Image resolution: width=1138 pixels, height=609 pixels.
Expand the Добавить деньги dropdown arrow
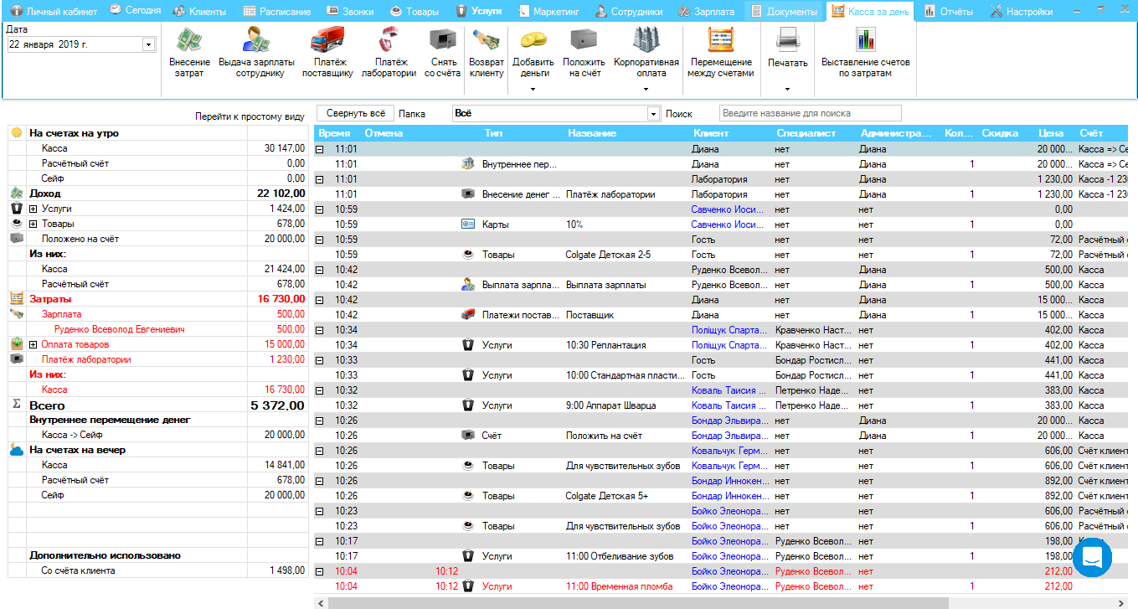533,89
